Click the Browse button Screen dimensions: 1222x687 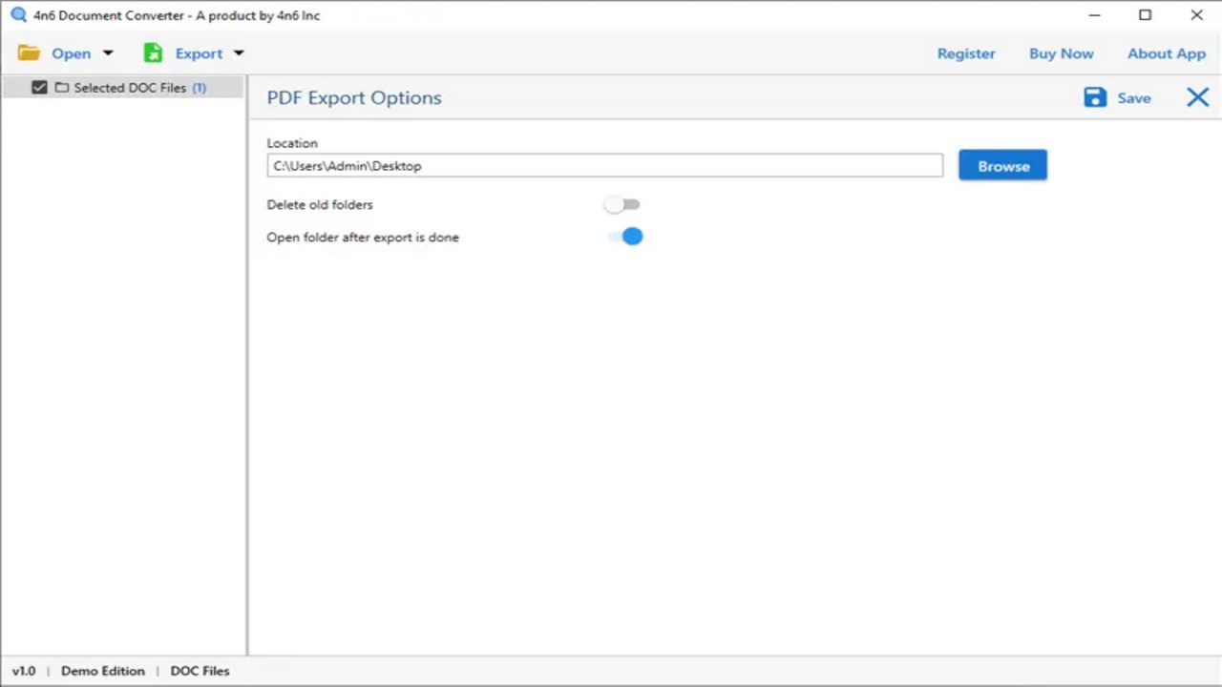click(1002, 165)
